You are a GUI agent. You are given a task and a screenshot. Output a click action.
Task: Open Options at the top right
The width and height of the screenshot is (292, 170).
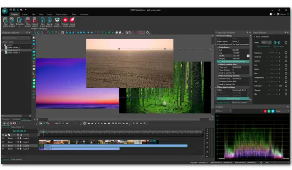tap(281, 14)
